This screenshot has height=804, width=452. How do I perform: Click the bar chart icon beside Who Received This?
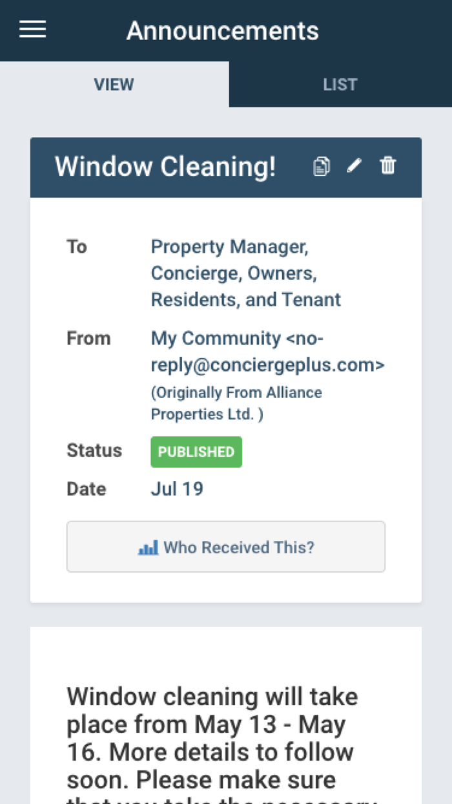tap(148, 548)
